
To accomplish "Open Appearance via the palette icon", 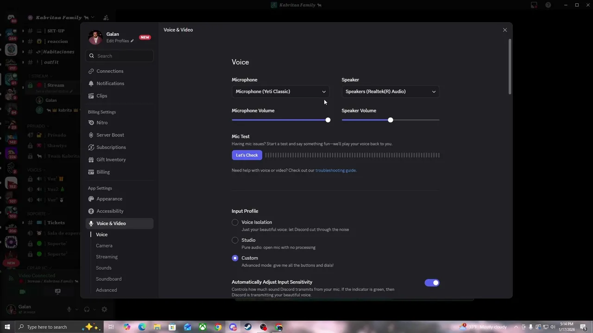I will tap(91, 199).
